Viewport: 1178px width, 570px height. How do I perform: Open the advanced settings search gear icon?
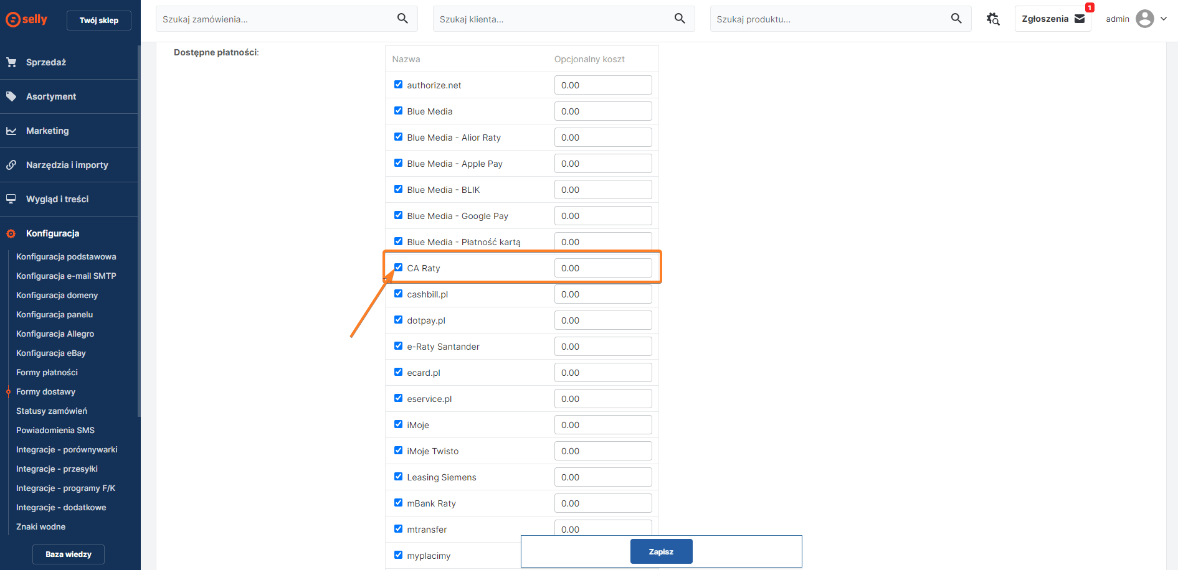point(993,19)
